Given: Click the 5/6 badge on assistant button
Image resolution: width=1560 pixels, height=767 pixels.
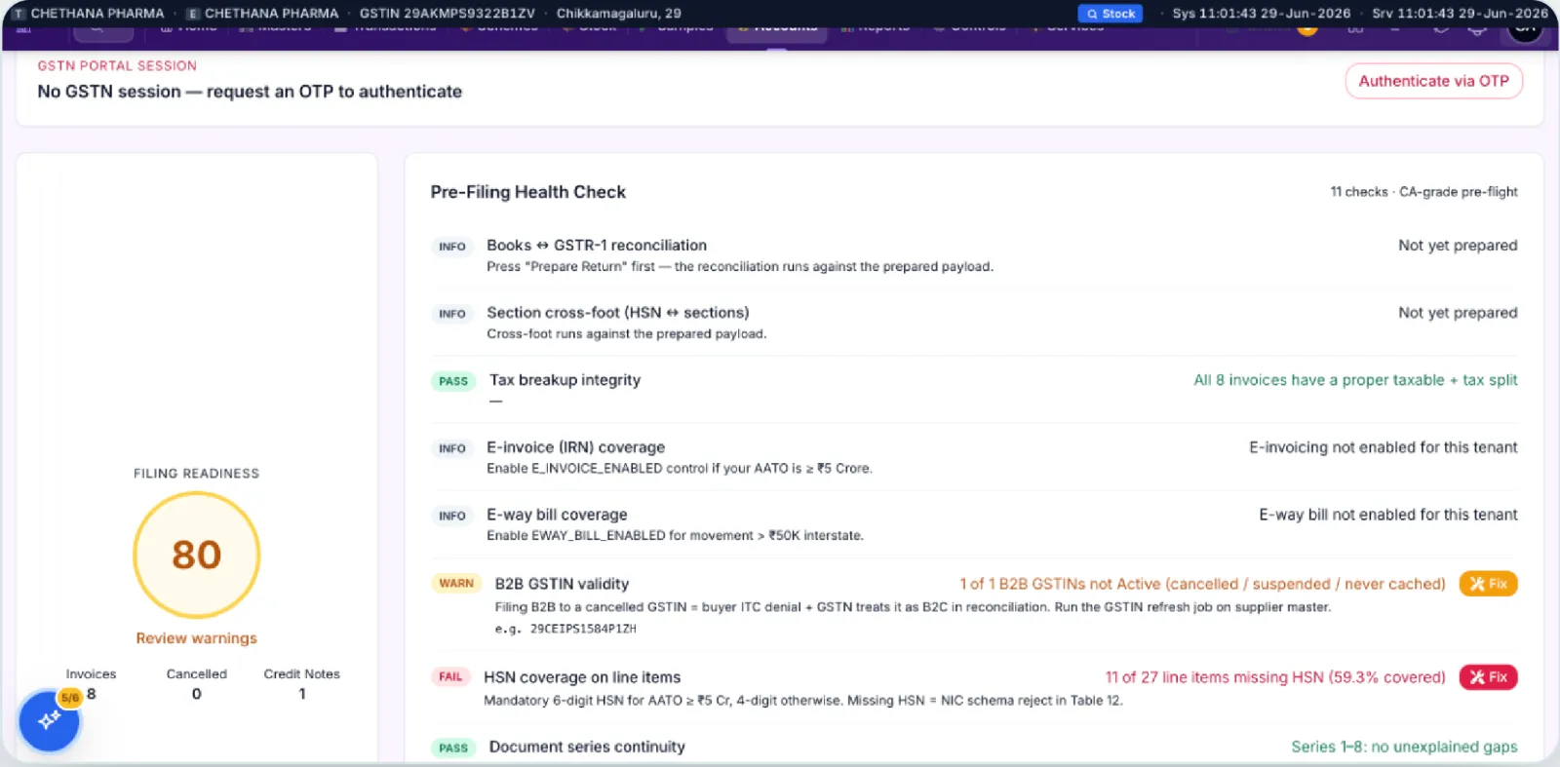Looking at the screenshot, I should [x=70, y=698].
